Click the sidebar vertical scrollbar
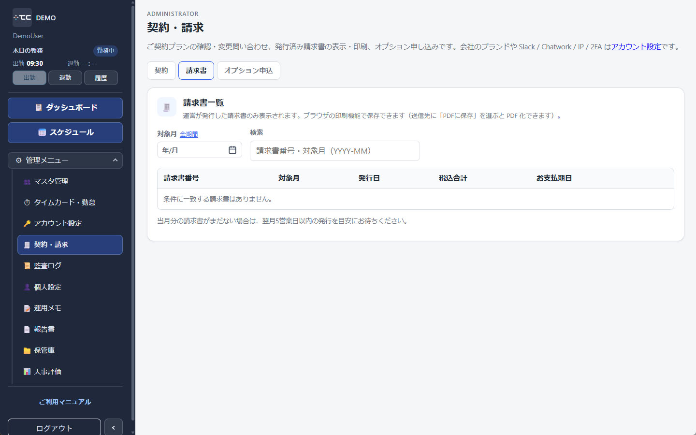Screen dimensions: 696x435 click(x=133, y=213)
